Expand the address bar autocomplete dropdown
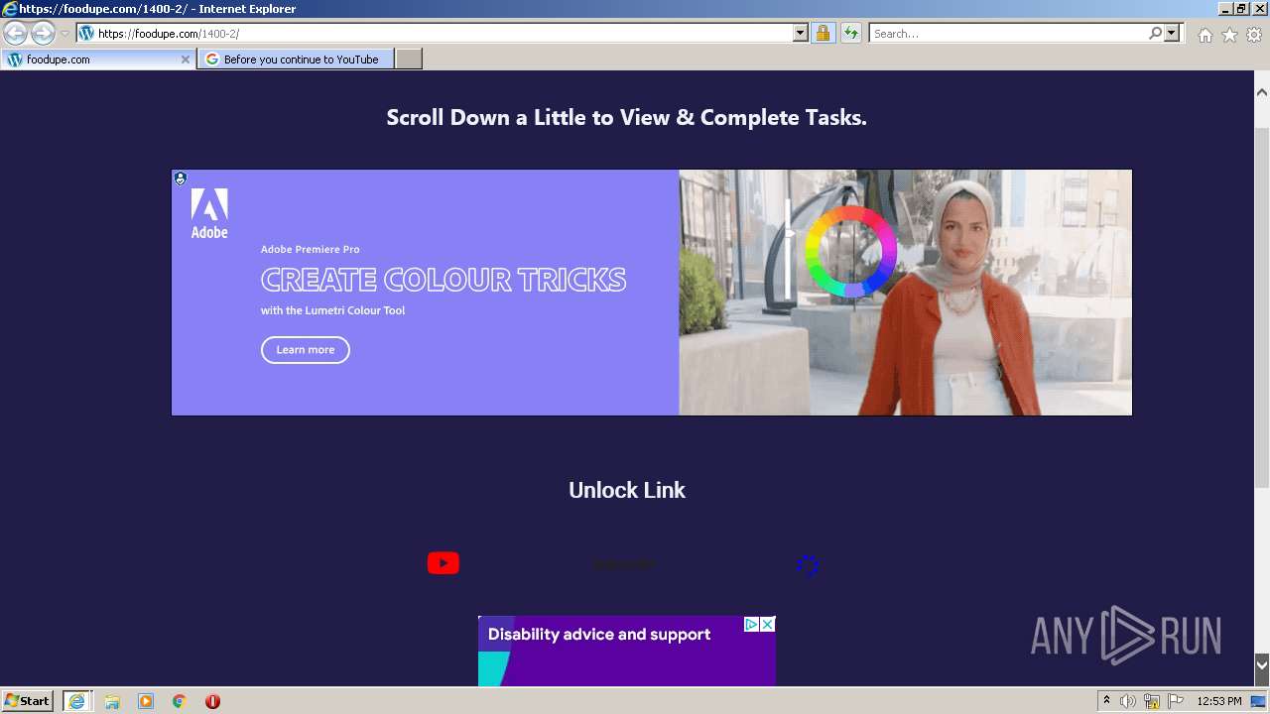The width and height of the screenshot is (1270, 714). [x=801, y=33]
